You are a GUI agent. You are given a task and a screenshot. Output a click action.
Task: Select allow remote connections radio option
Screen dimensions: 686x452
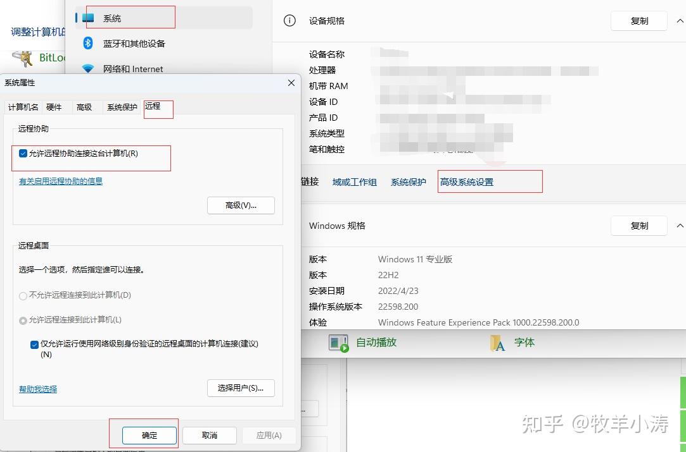pyautogui.click(x=23, y=321)
